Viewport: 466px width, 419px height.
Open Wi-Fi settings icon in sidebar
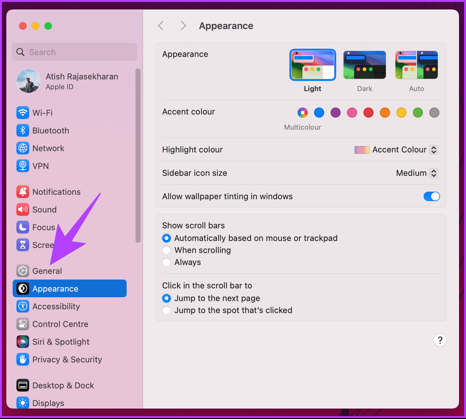(x=23, y=113)
